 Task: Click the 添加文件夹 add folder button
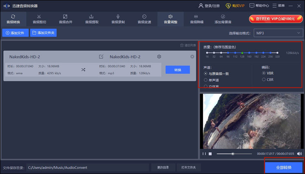44,33
